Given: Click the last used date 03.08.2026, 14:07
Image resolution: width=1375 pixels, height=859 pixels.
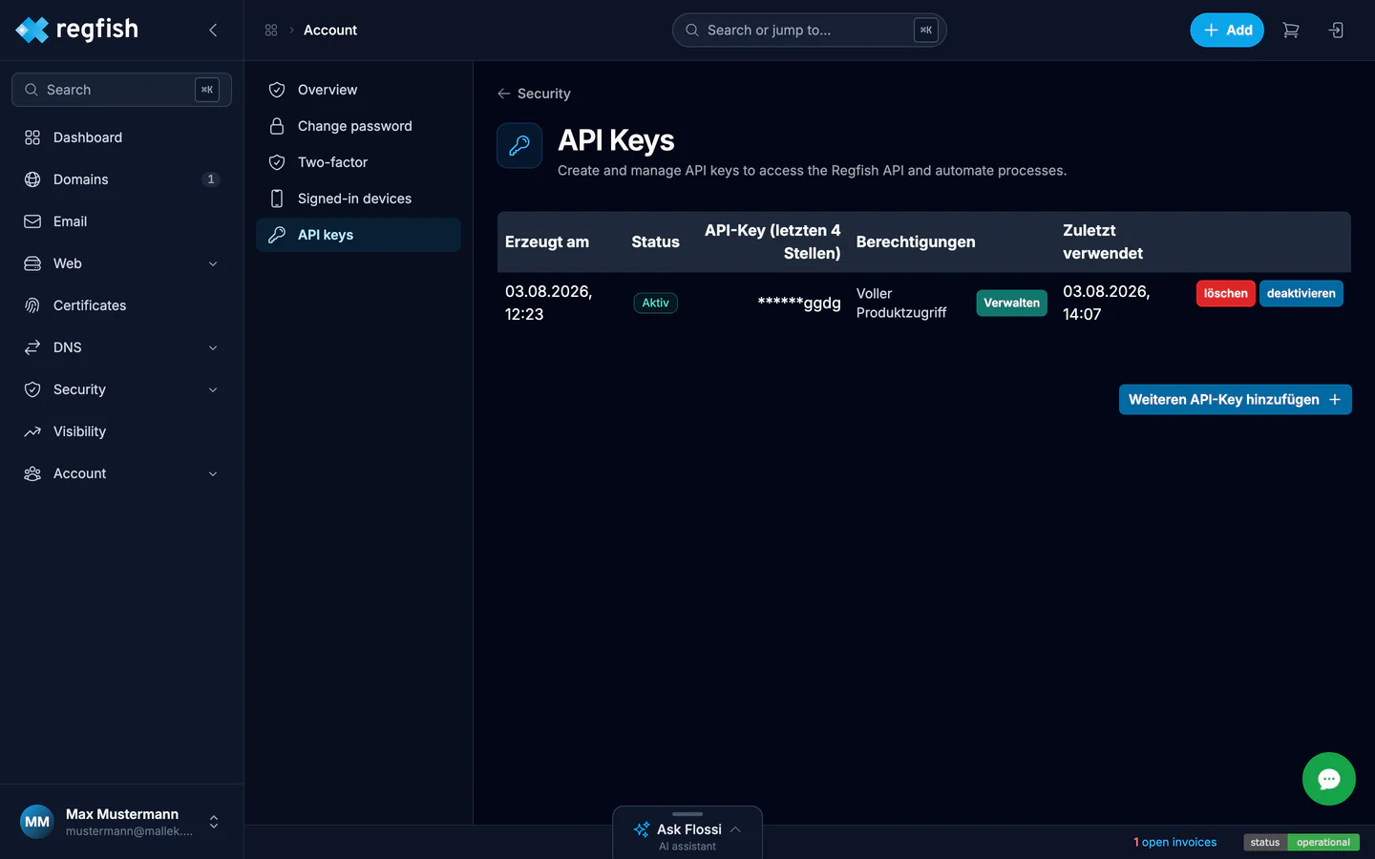Looking at the screenshot, I should (1107, 303).
